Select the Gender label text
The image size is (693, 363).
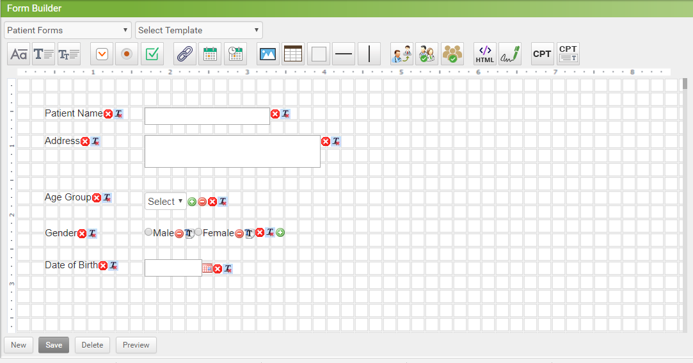tap(61, 233)
